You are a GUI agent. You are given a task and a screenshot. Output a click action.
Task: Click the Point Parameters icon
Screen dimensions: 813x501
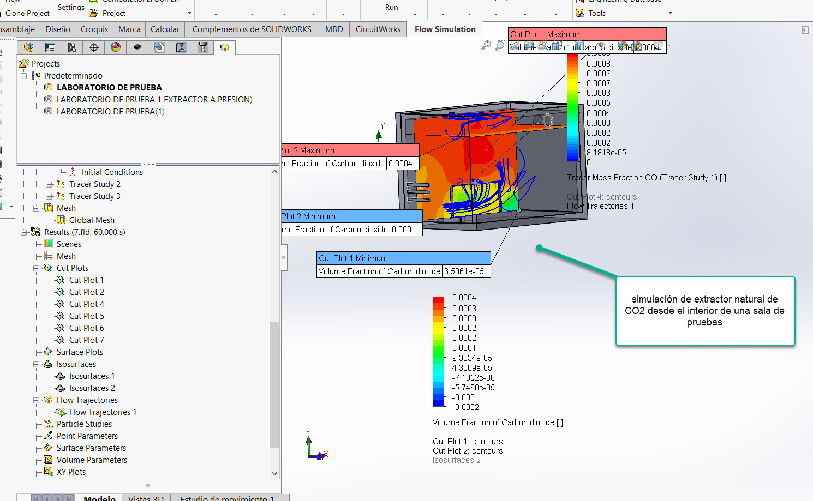coord(48,436)
